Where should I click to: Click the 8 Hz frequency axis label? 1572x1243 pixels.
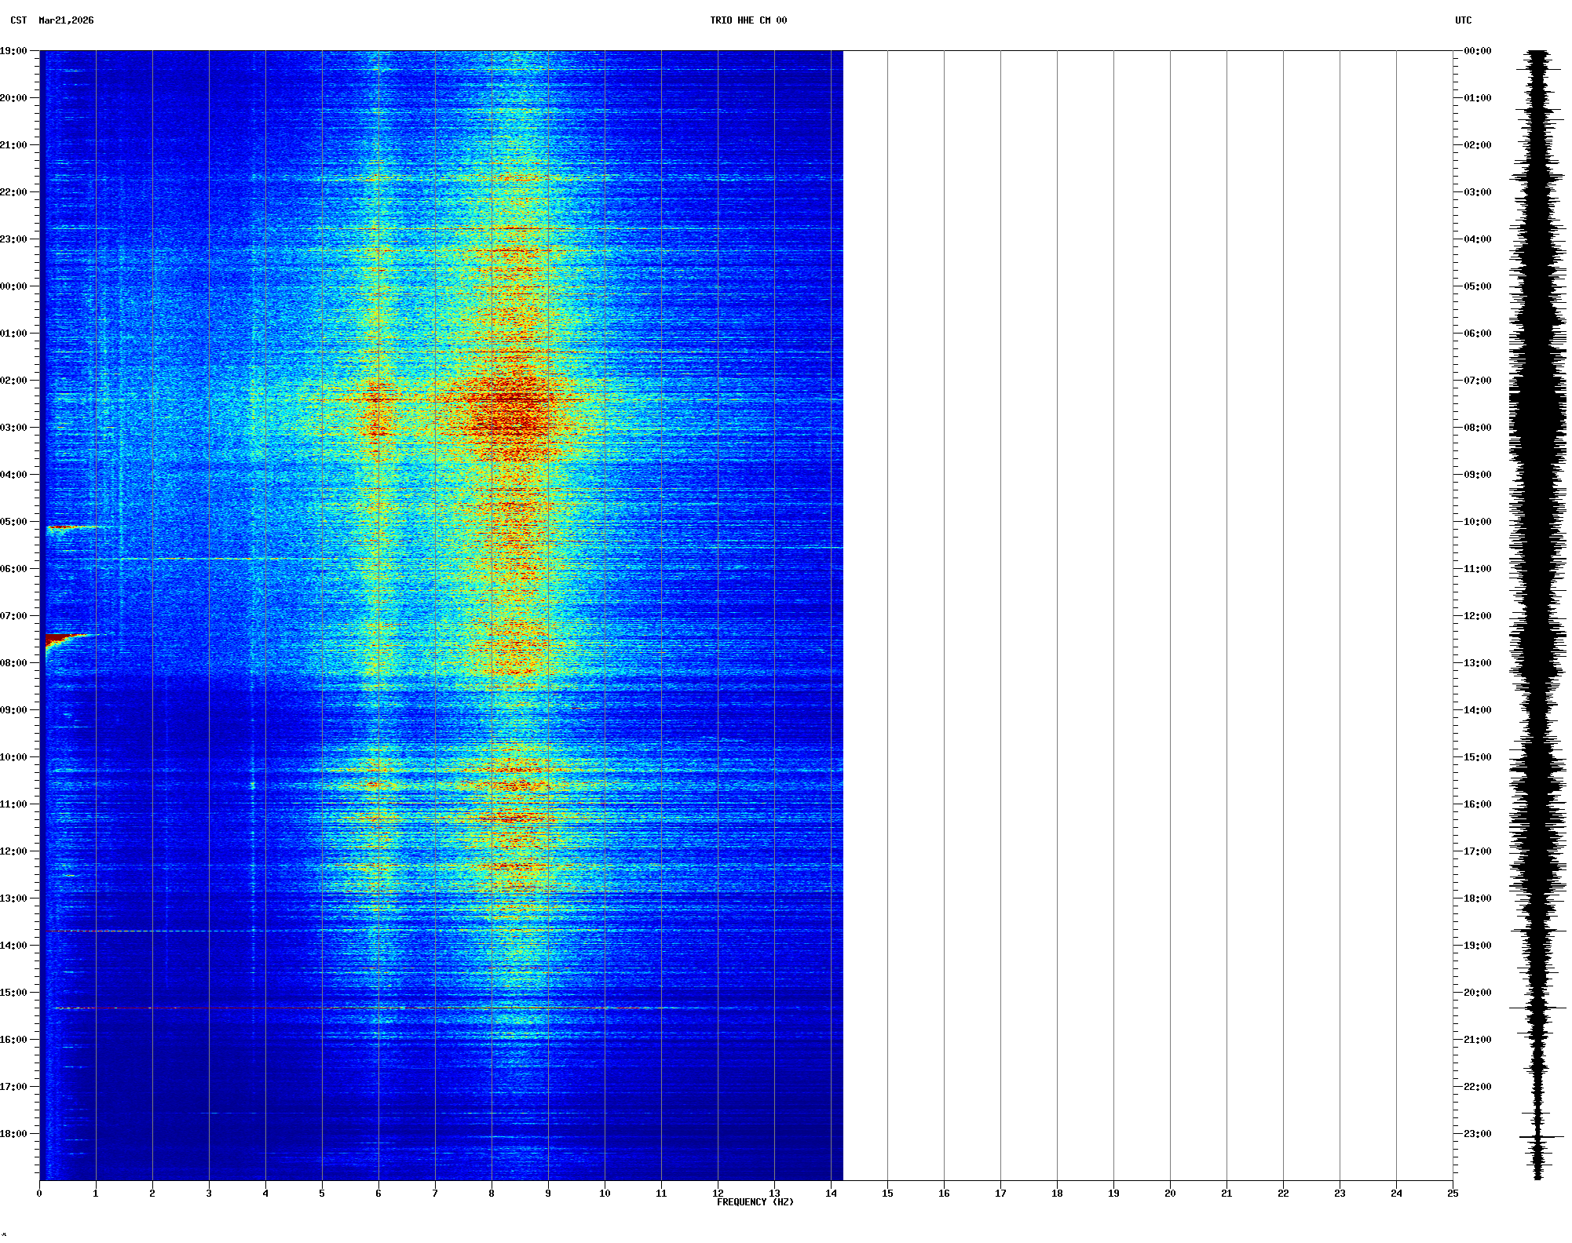coord(492,1194)
